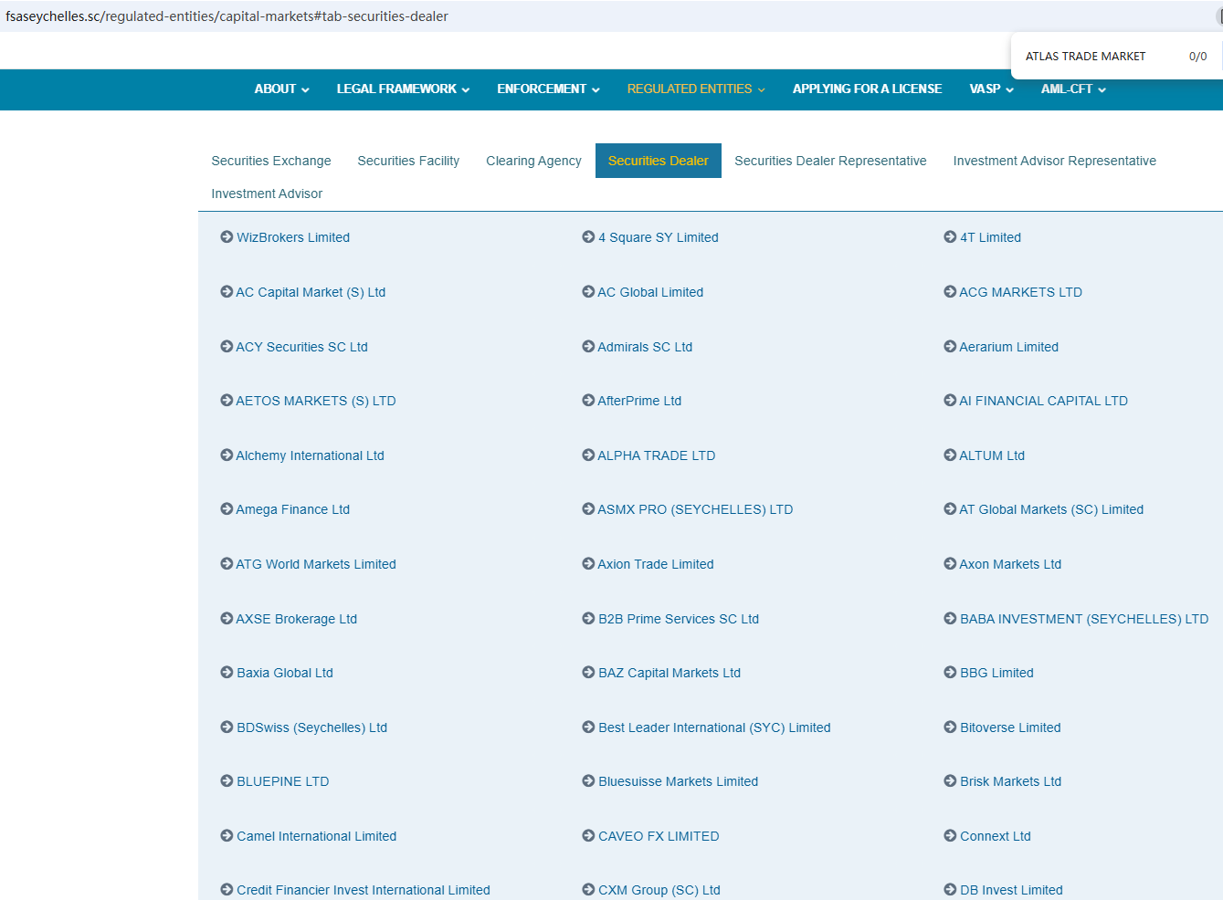The image size is (1223, 900).
Task: Click the arrow icon beside ACG MARKETS LTD
Action: click(950, 292)
